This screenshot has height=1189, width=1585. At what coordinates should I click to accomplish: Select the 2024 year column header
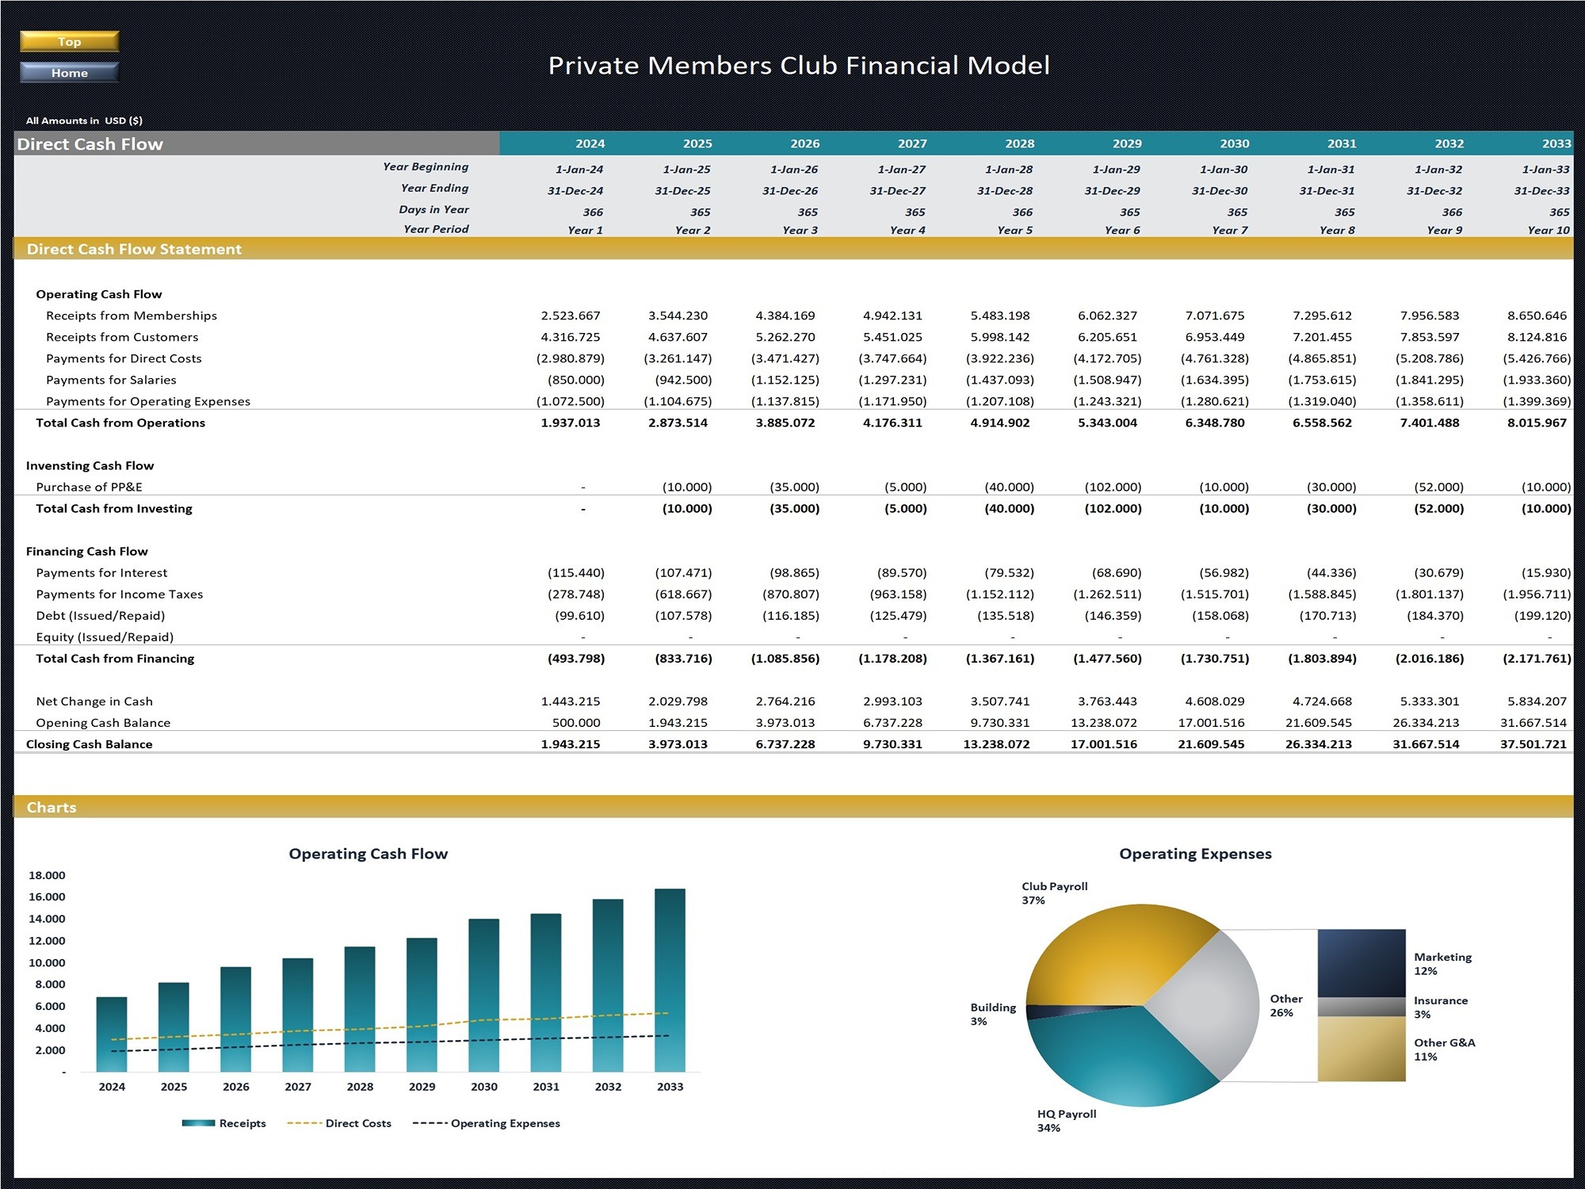point(590,143)
